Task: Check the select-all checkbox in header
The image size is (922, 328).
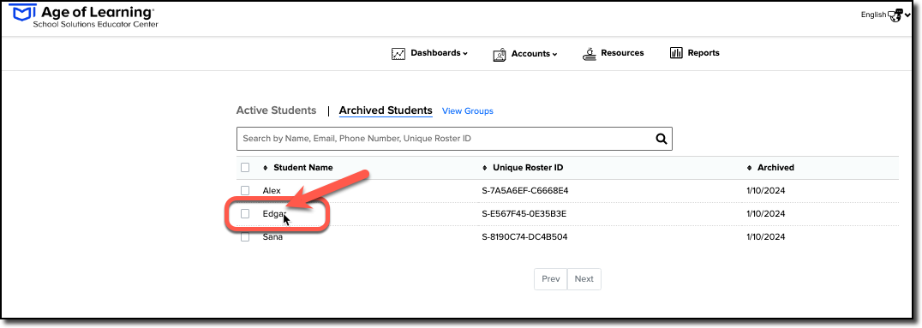Action: tap(245, 168)
